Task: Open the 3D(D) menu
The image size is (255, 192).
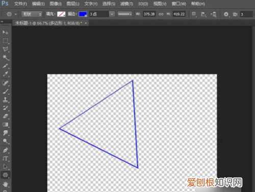Action: point(143,4)
